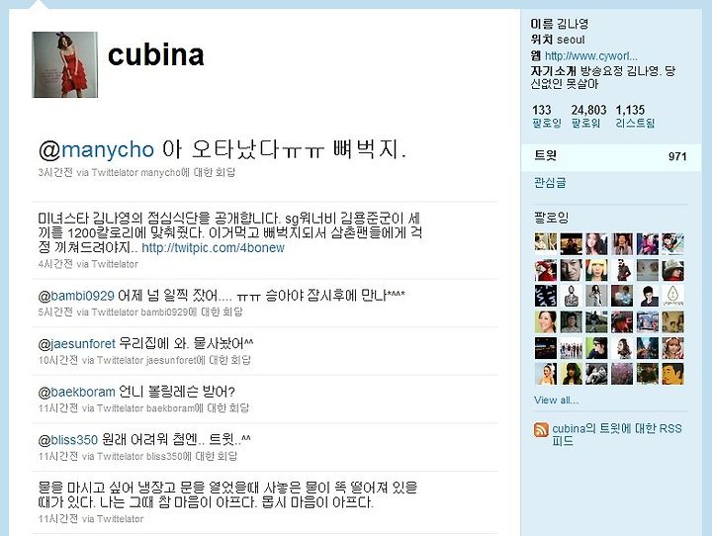The image size is (712, 536).
Task: Open the 1,135 리스트됨 listed count
Action: click(635, 116)
